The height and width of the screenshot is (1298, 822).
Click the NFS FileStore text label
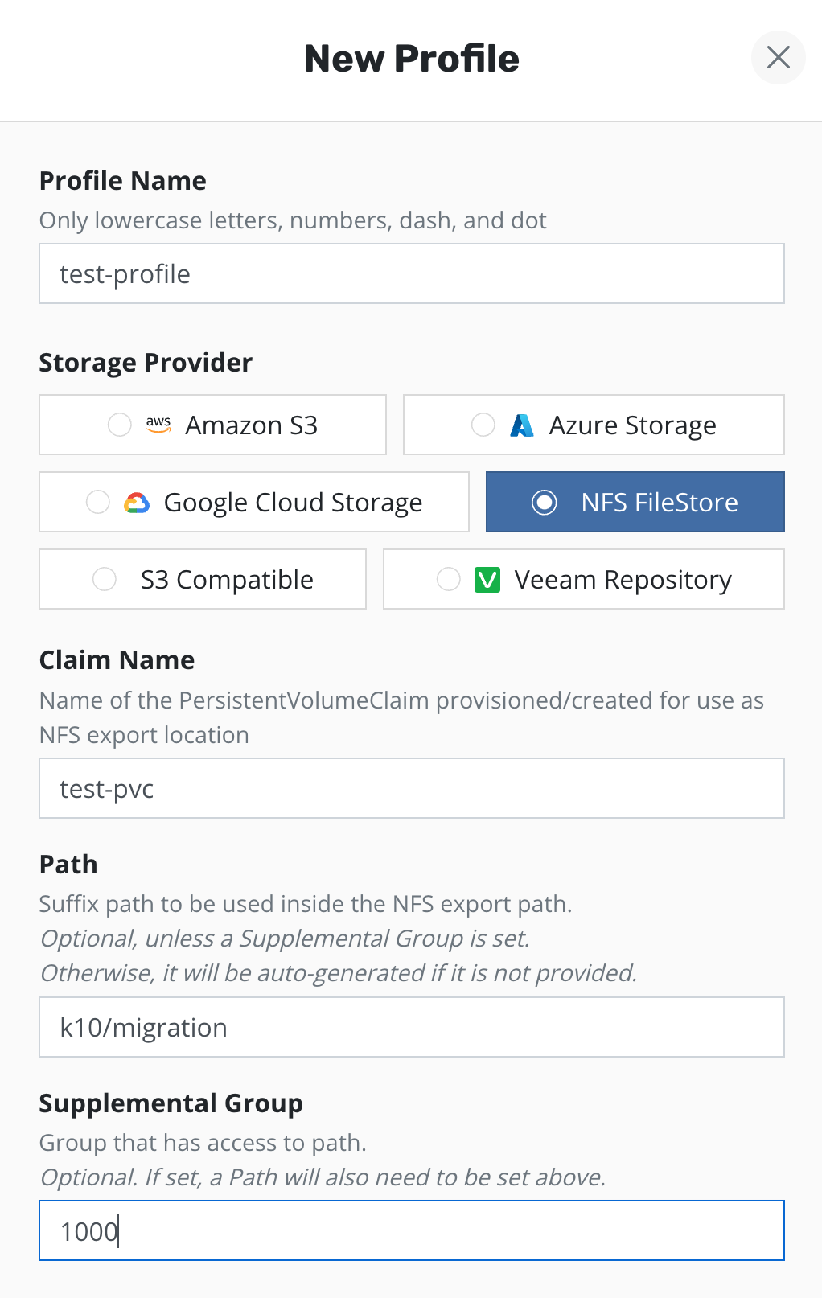660,503
